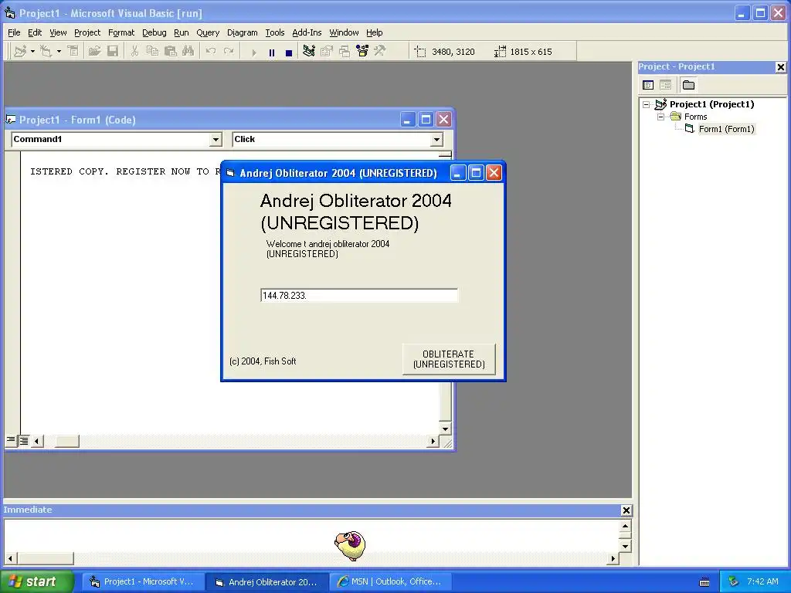Open the Tools menu
The image size is (791, 593).
click(275, 32)
